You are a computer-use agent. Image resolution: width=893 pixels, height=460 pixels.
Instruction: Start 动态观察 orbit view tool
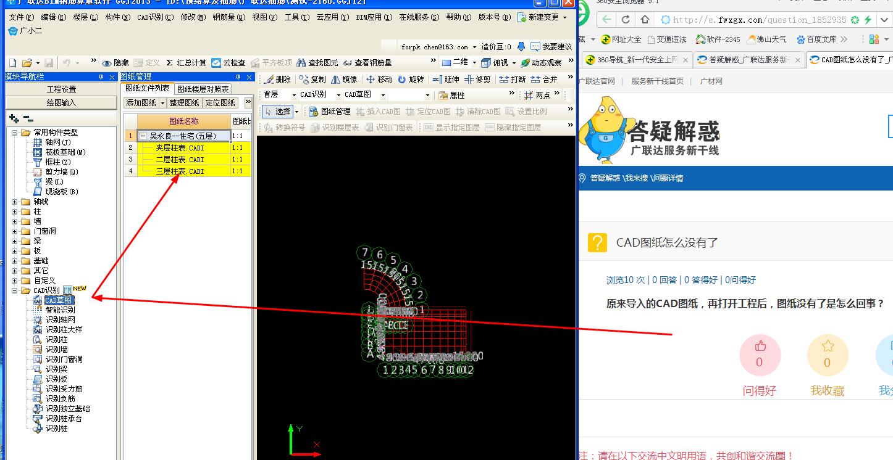click(x=542, y=63)
